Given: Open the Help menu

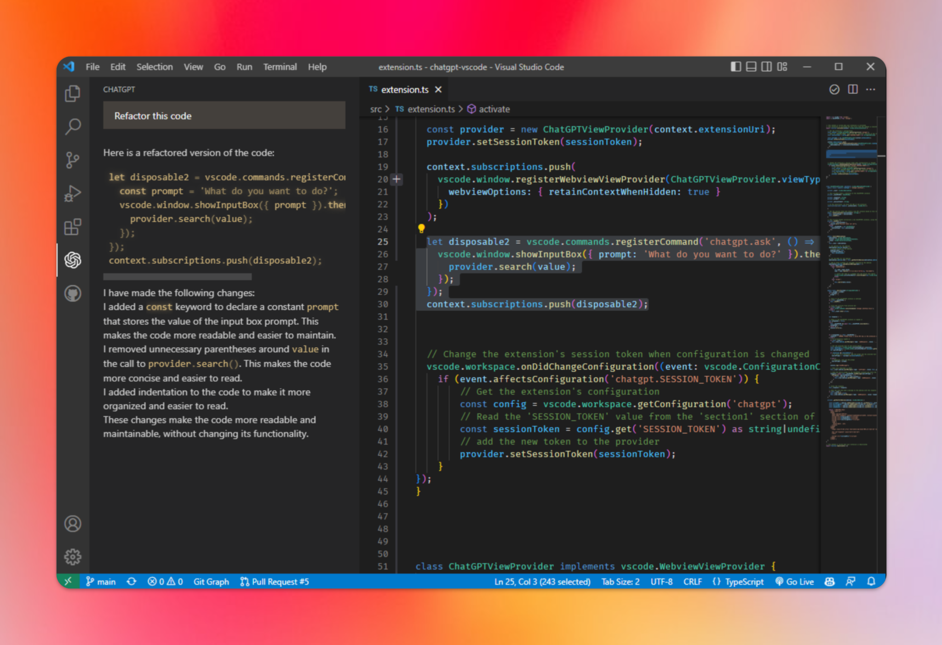Looking at the screenshot, I should click(x=317, y=67).
